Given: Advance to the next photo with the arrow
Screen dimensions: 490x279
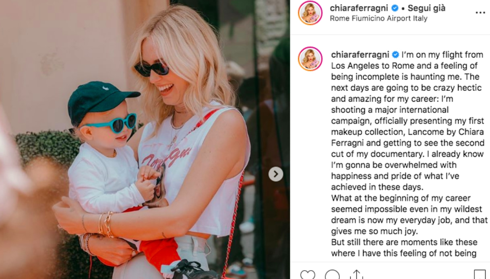Looking at the screenshot, I should click(x=276, y=174).
